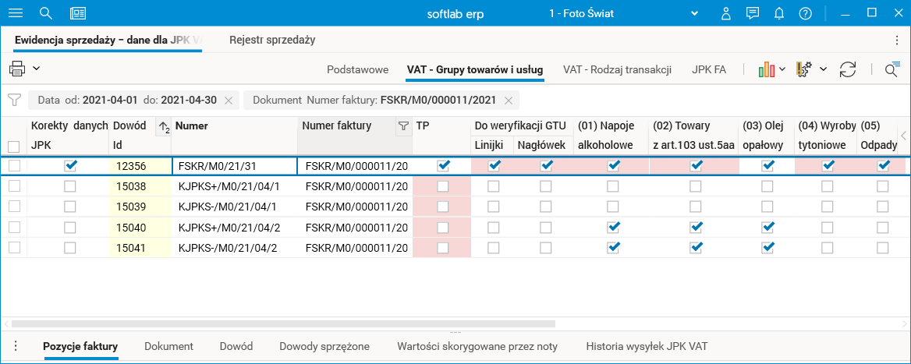Click the messages chat icon

tap(753, 13)
